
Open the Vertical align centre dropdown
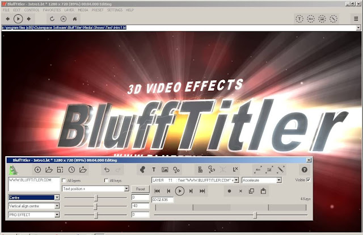click(x=34, y=206)
